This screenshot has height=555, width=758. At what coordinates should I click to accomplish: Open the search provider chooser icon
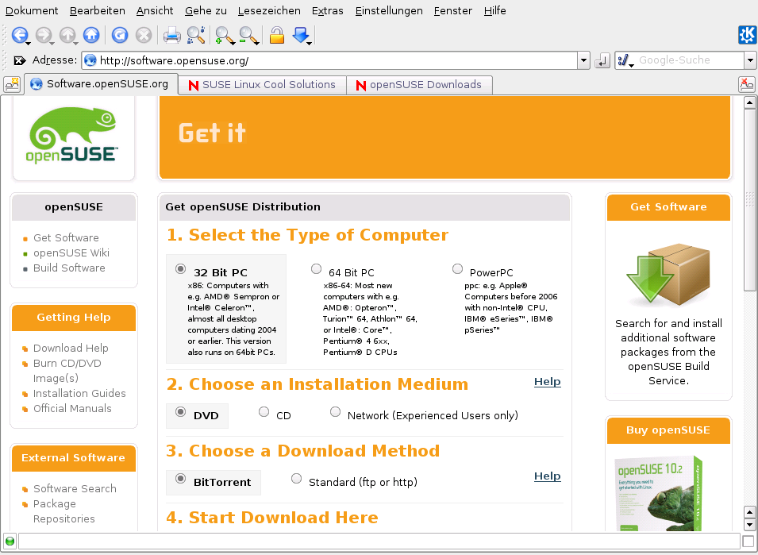pyautogui.click(x=624, y=61)
